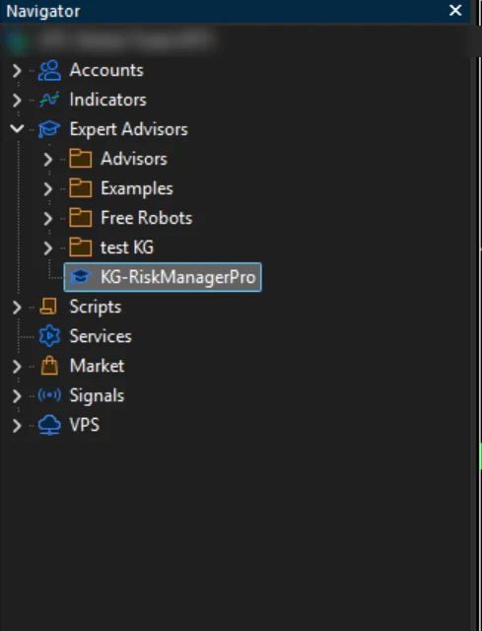Click the Accounts people icon
Viewport: 482px width, 631px height.
(49, 70)
